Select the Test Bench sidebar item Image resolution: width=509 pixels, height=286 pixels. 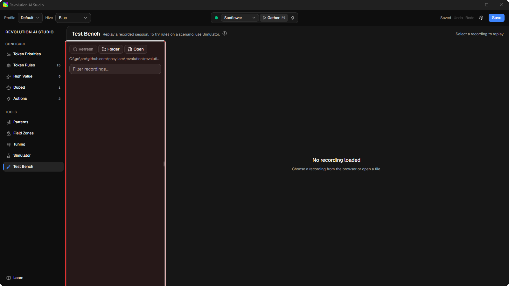(33, 167)
